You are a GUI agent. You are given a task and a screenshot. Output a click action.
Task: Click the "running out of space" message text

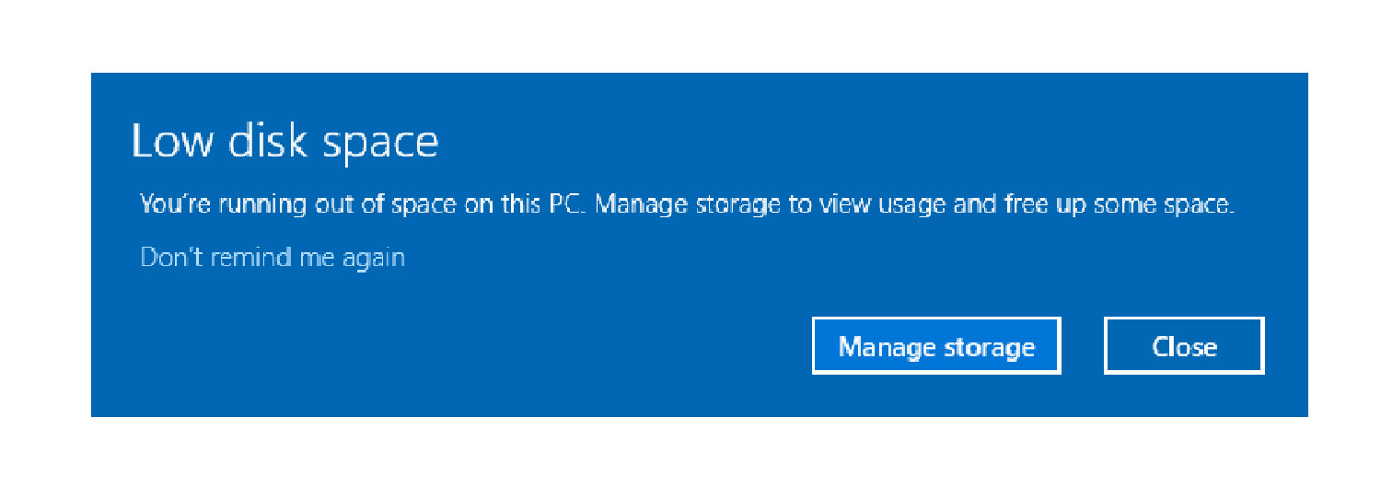[686, 204]
